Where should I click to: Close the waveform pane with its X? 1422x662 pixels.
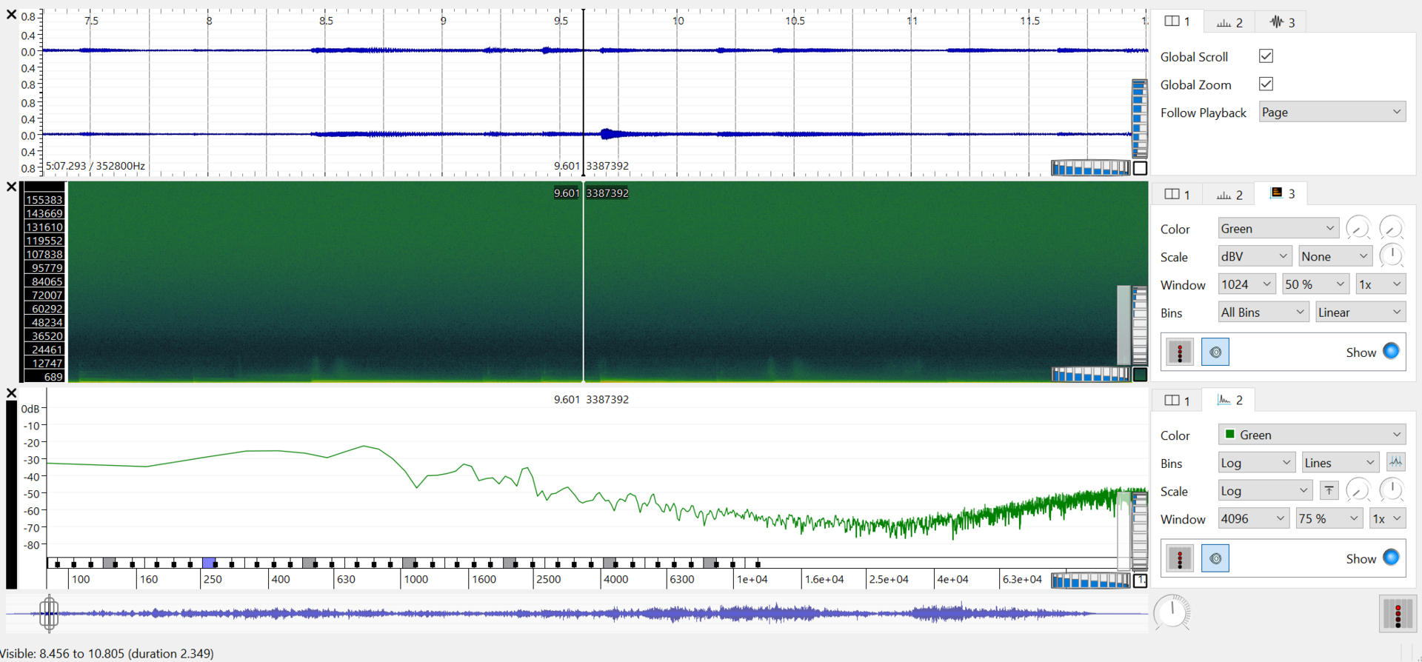coord(11,15)
